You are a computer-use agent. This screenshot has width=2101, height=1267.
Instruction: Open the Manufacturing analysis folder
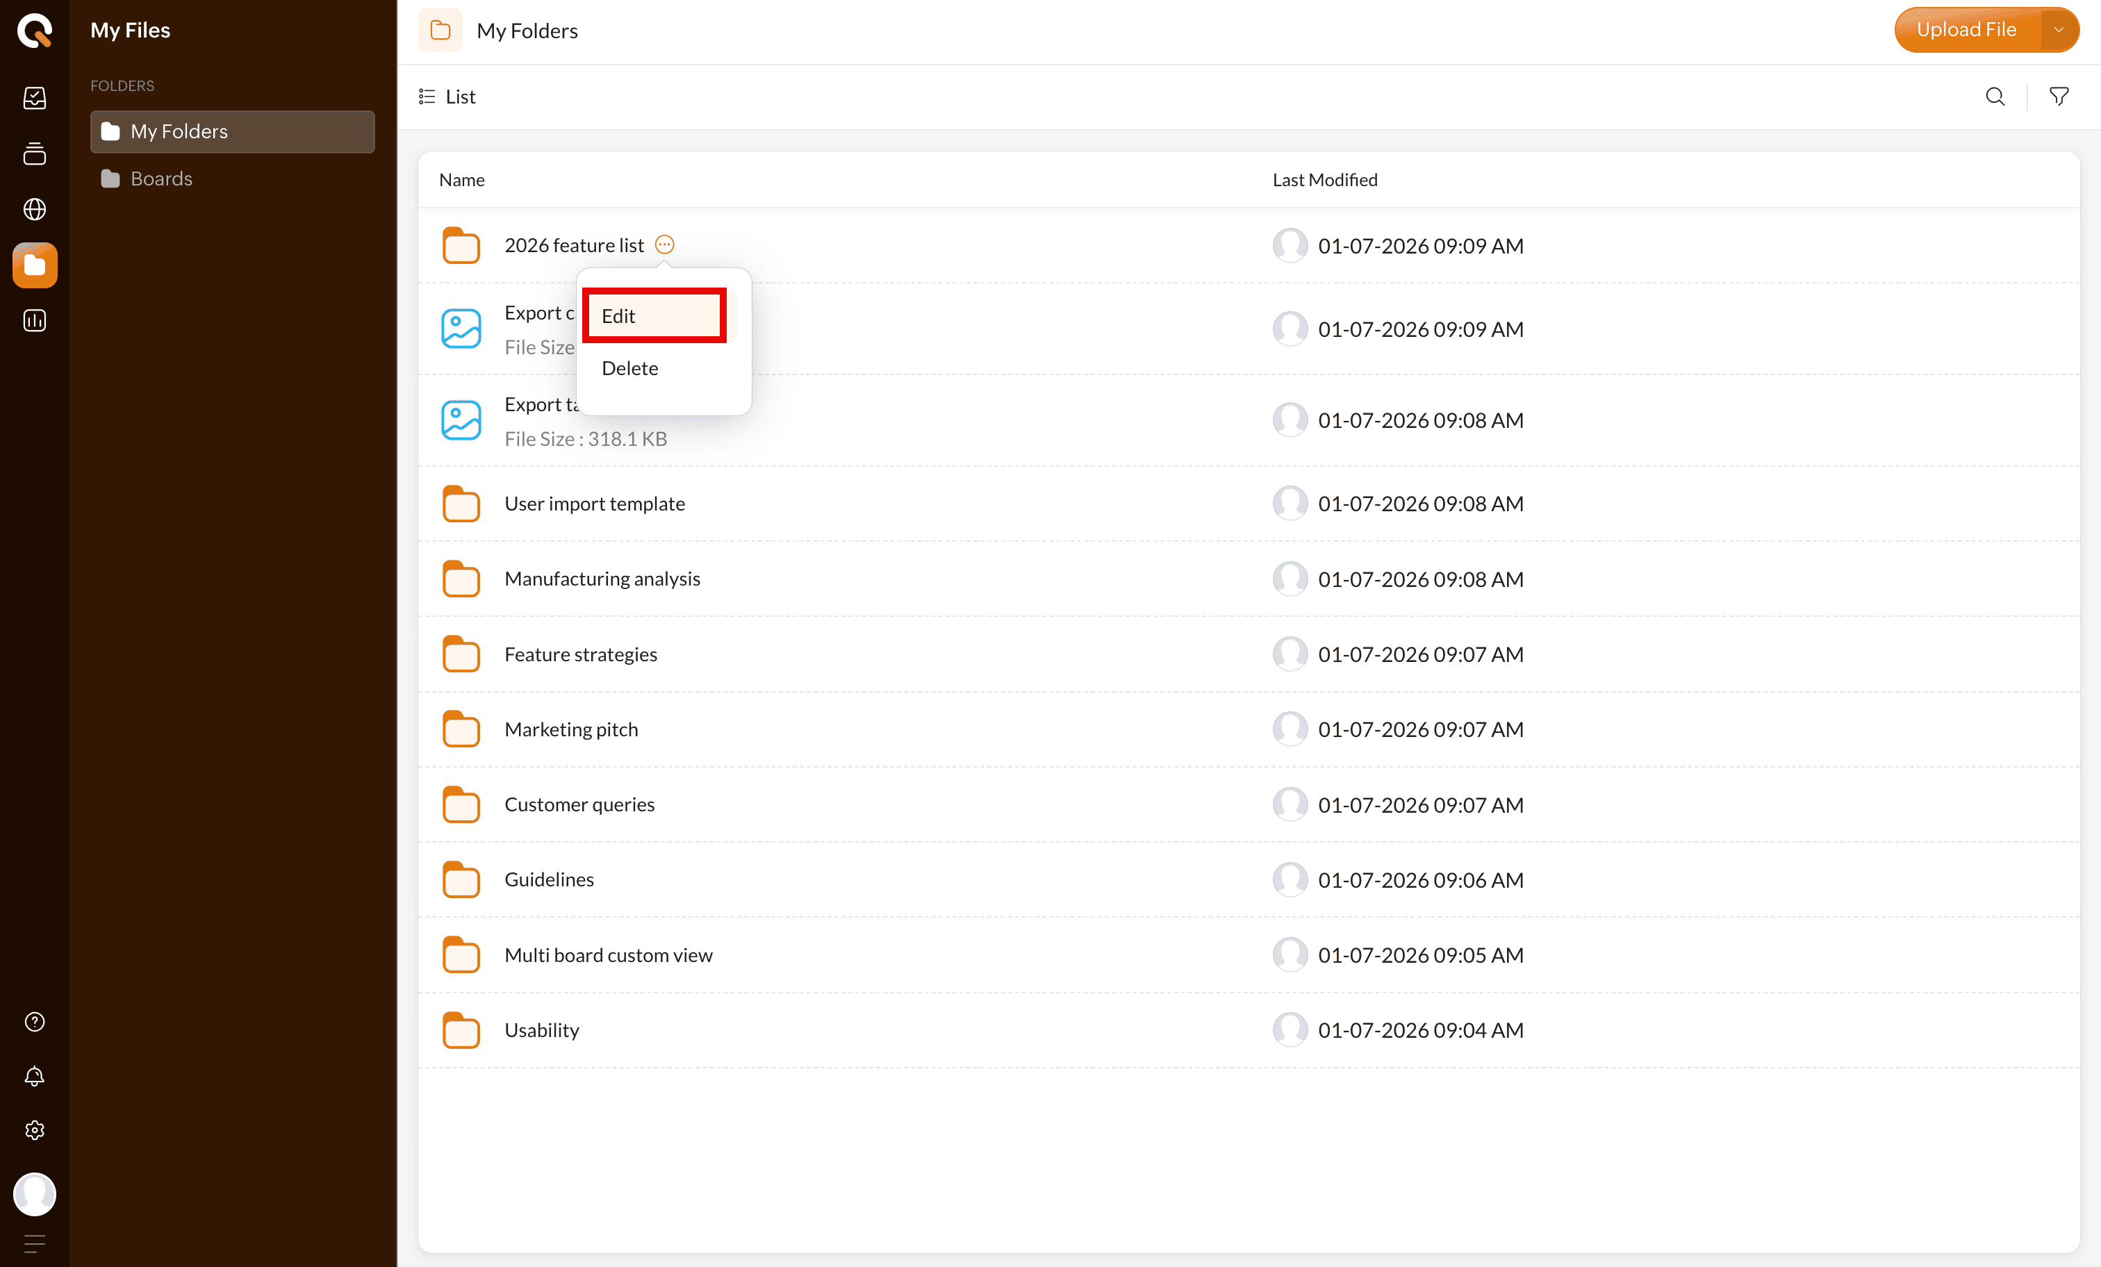coord(602,579)
